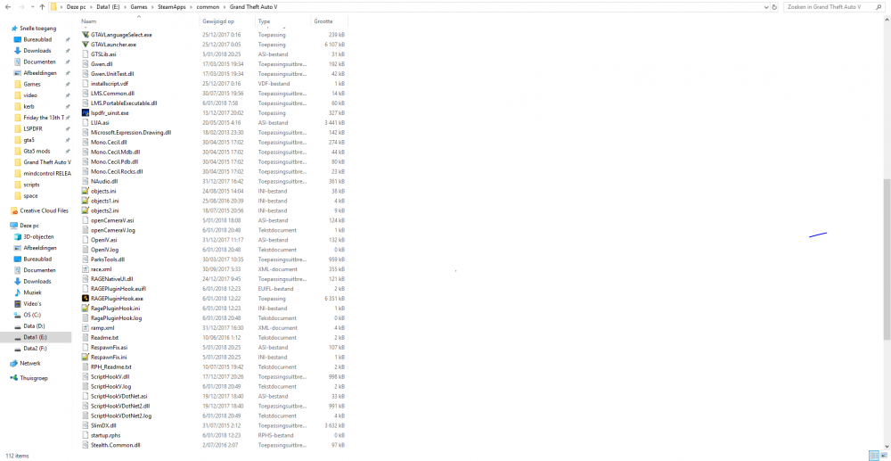
Task: Click the scrollbar down arrow of file list
Action: [x=887, y=447]
